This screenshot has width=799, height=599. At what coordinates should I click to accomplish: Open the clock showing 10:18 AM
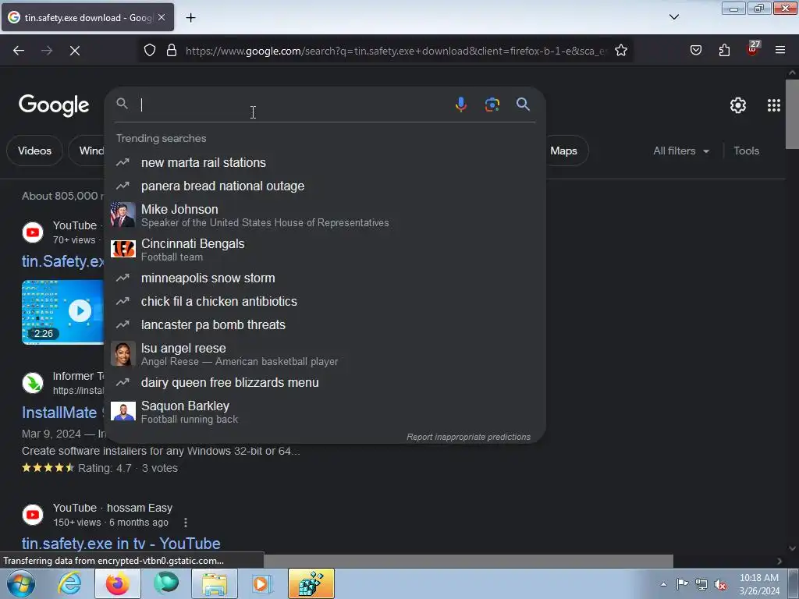[758, 584]
